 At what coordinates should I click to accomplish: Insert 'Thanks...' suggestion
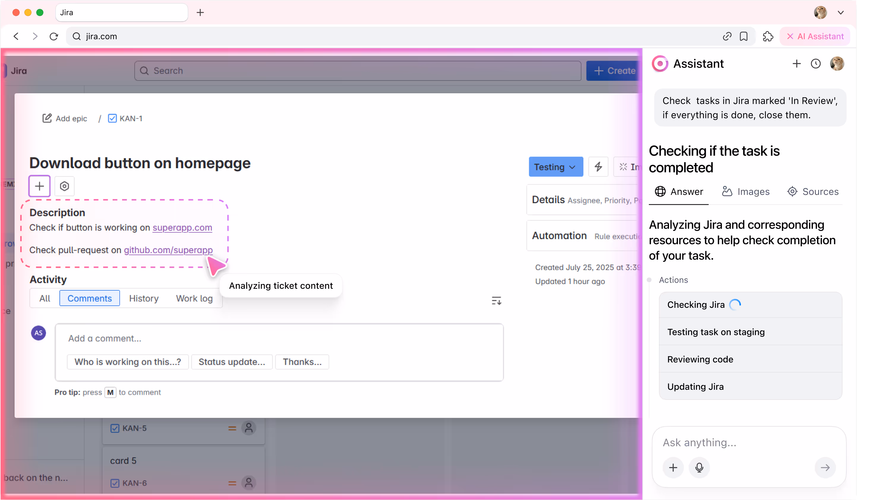[x=302, y=362]
